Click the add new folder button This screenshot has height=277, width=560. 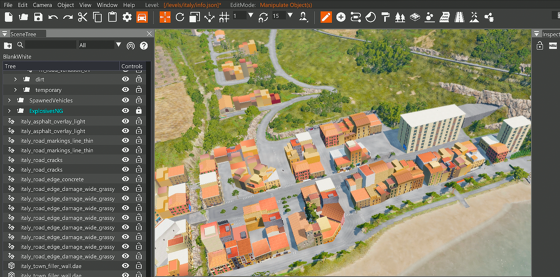8,46
